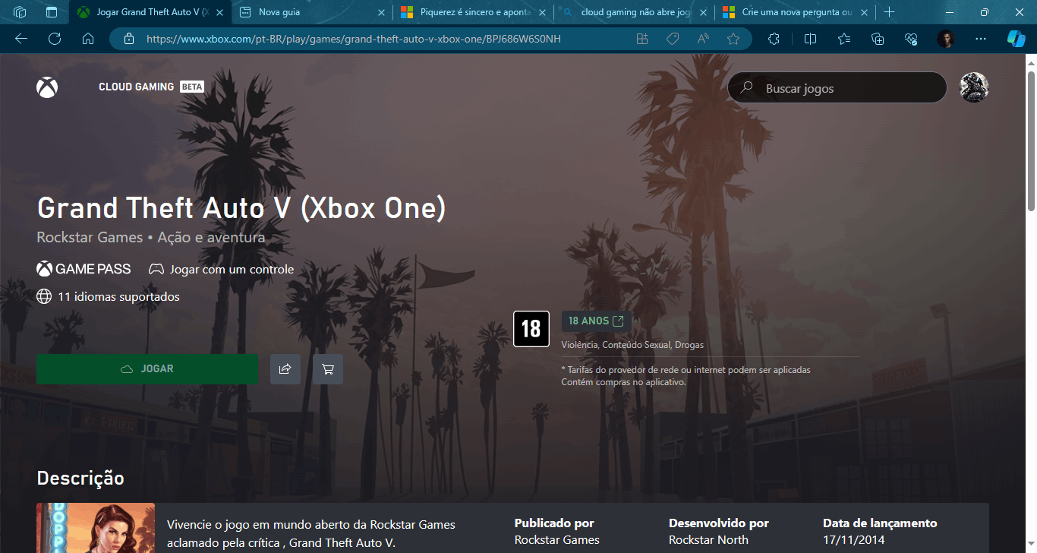Image resolution: width=1037 pixels, height=553 pixels.
Task: Close the Nova guia tab
Action: click(x=381, y=12)
